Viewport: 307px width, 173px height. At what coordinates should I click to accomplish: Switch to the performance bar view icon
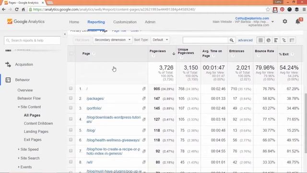tap(276, 40)
